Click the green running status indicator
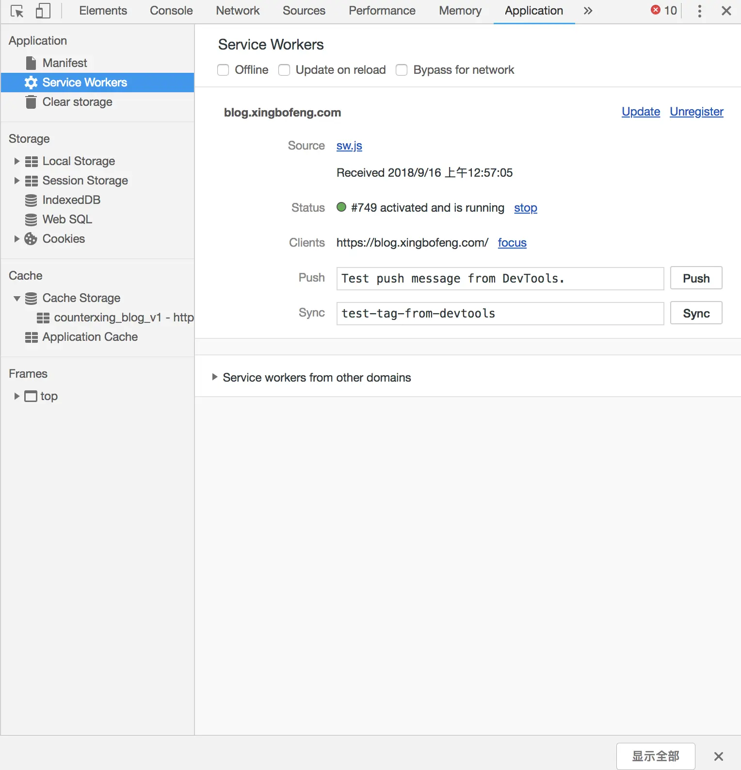The image size is (741, 770). pyautogui.click(x=341, y=207)
